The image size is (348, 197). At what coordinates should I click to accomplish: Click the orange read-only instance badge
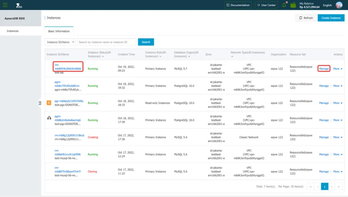coord(49,103)
